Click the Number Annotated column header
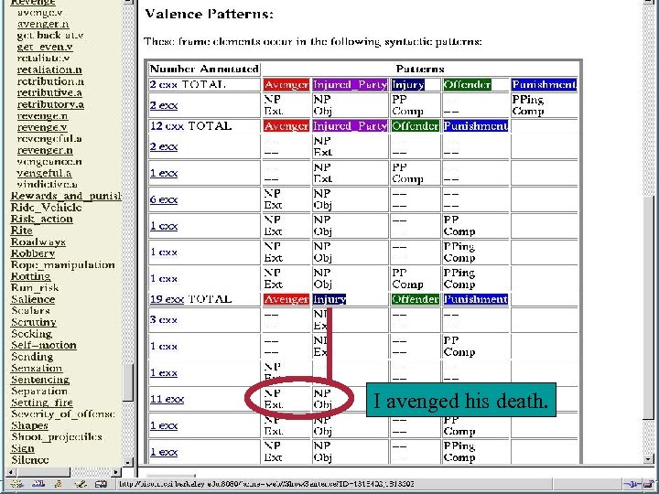The width and height of the screenshot is (659, 494). (204, 69)
